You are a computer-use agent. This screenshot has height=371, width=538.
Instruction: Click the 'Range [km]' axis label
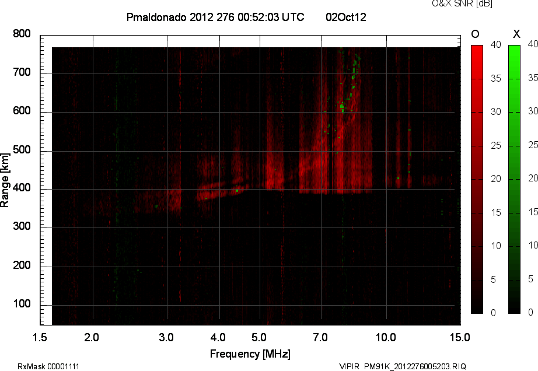(x=5, y=180)
